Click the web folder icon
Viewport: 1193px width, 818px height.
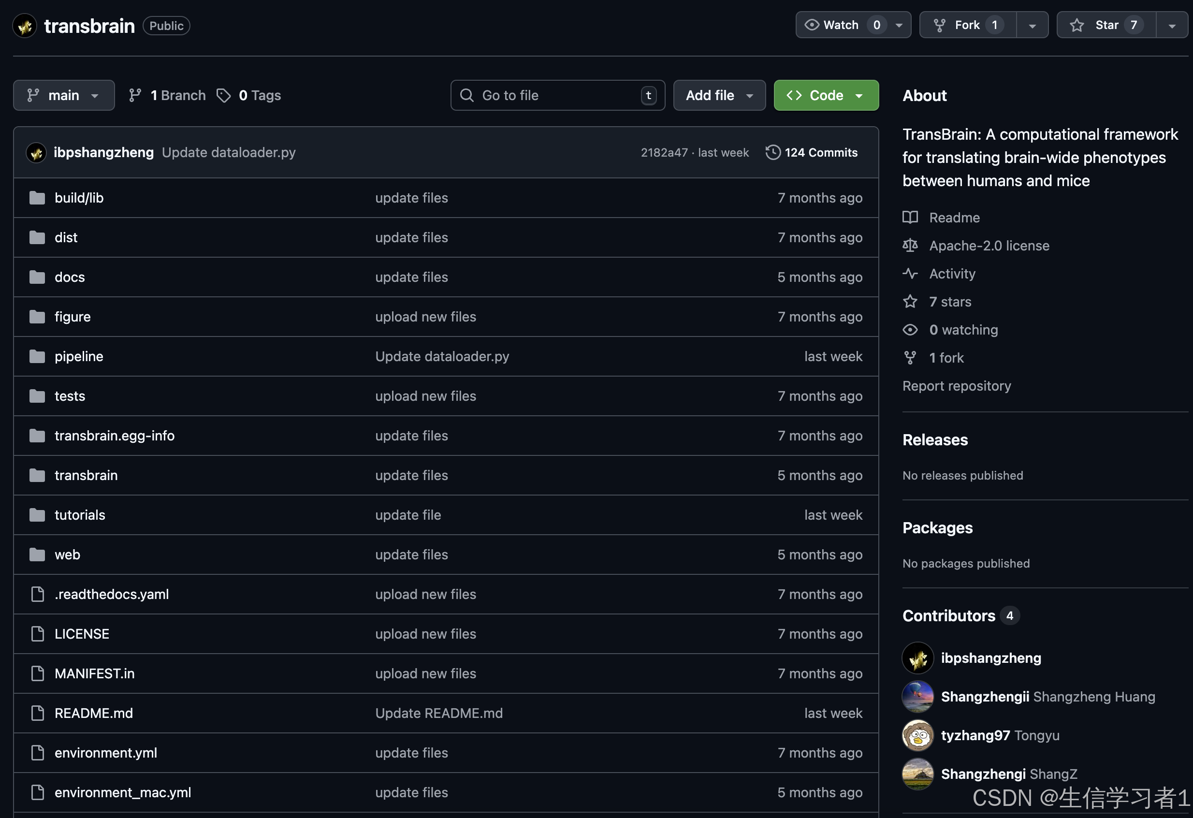(37, 555)
